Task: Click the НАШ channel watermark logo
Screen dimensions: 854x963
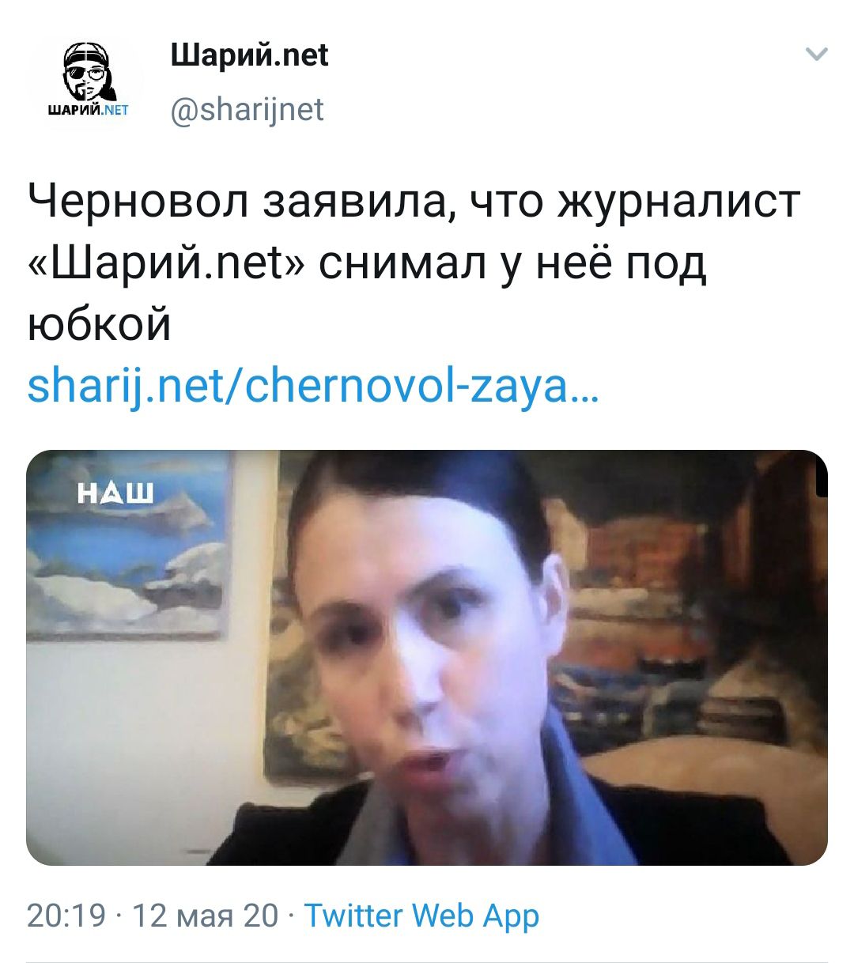Action: [116, 494]
